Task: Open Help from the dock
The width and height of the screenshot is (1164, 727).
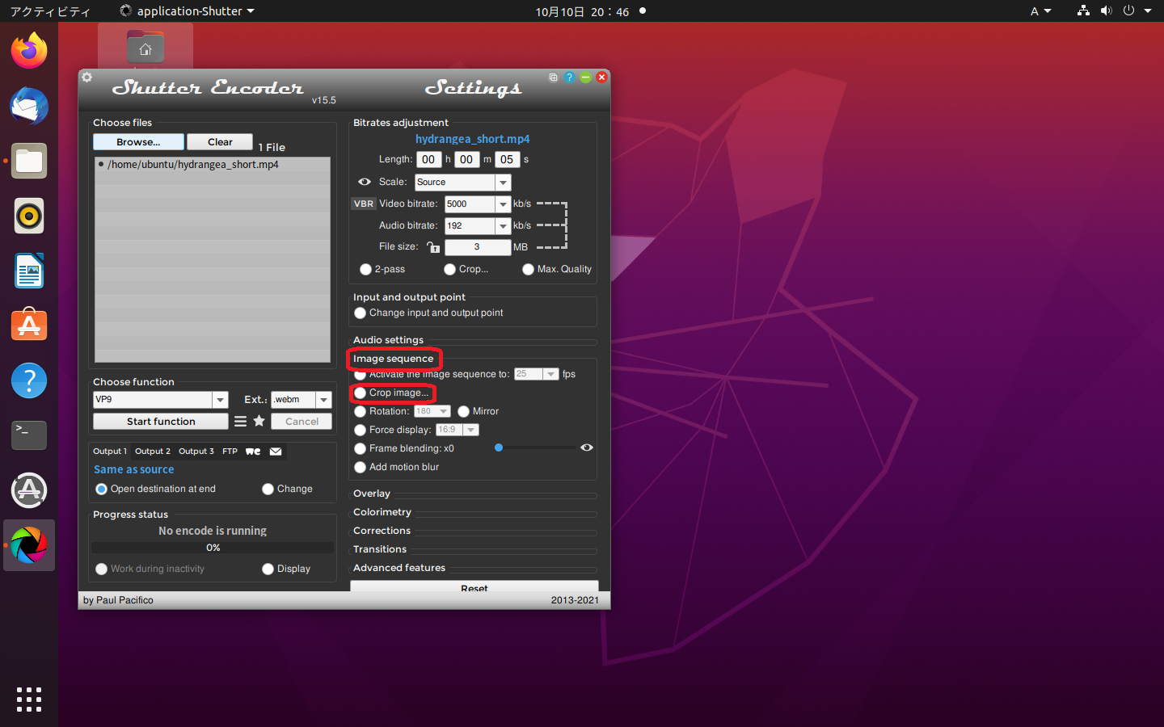Action: 29,380
